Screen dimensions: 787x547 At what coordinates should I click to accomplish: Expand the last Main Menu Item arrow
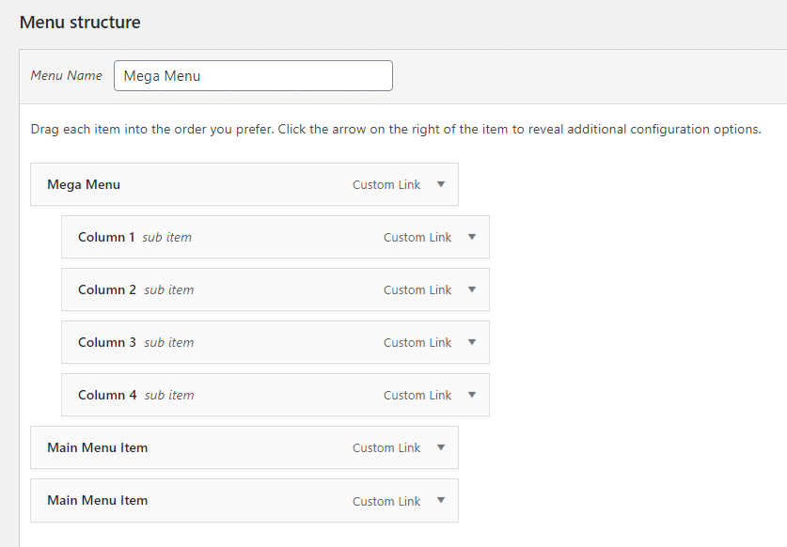[440, 501]
